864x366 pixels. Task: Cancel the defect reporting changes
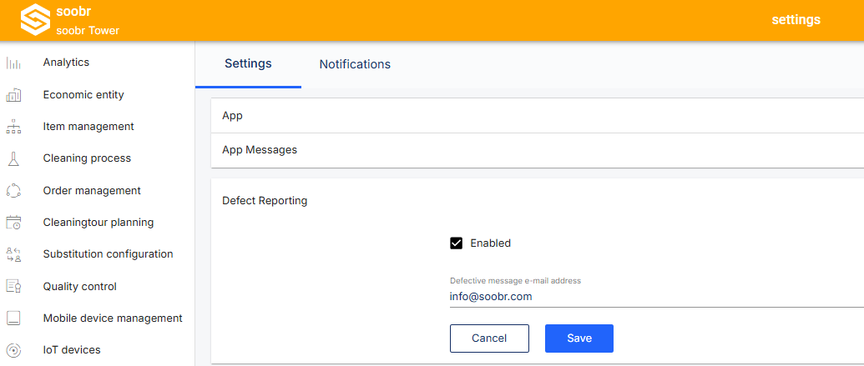(x=489, y=338)
